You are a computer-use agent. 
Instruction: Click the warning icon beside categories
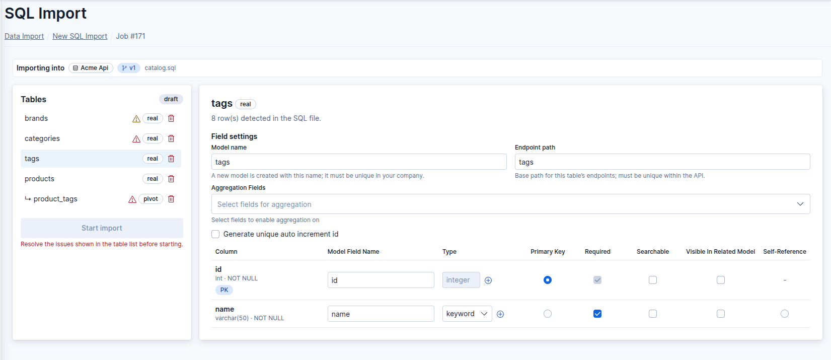tap(136, 139)
